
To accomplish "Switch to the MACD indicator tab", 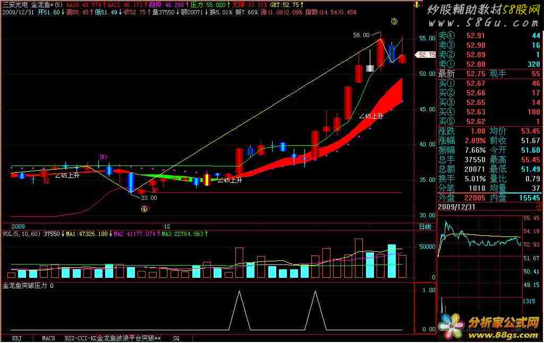I will point(48,338).
